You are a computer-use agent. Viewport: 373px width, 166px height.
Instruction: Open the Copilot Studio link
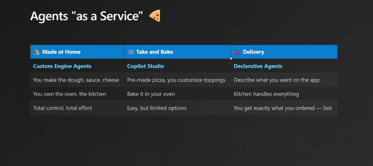tap(145, 66)
